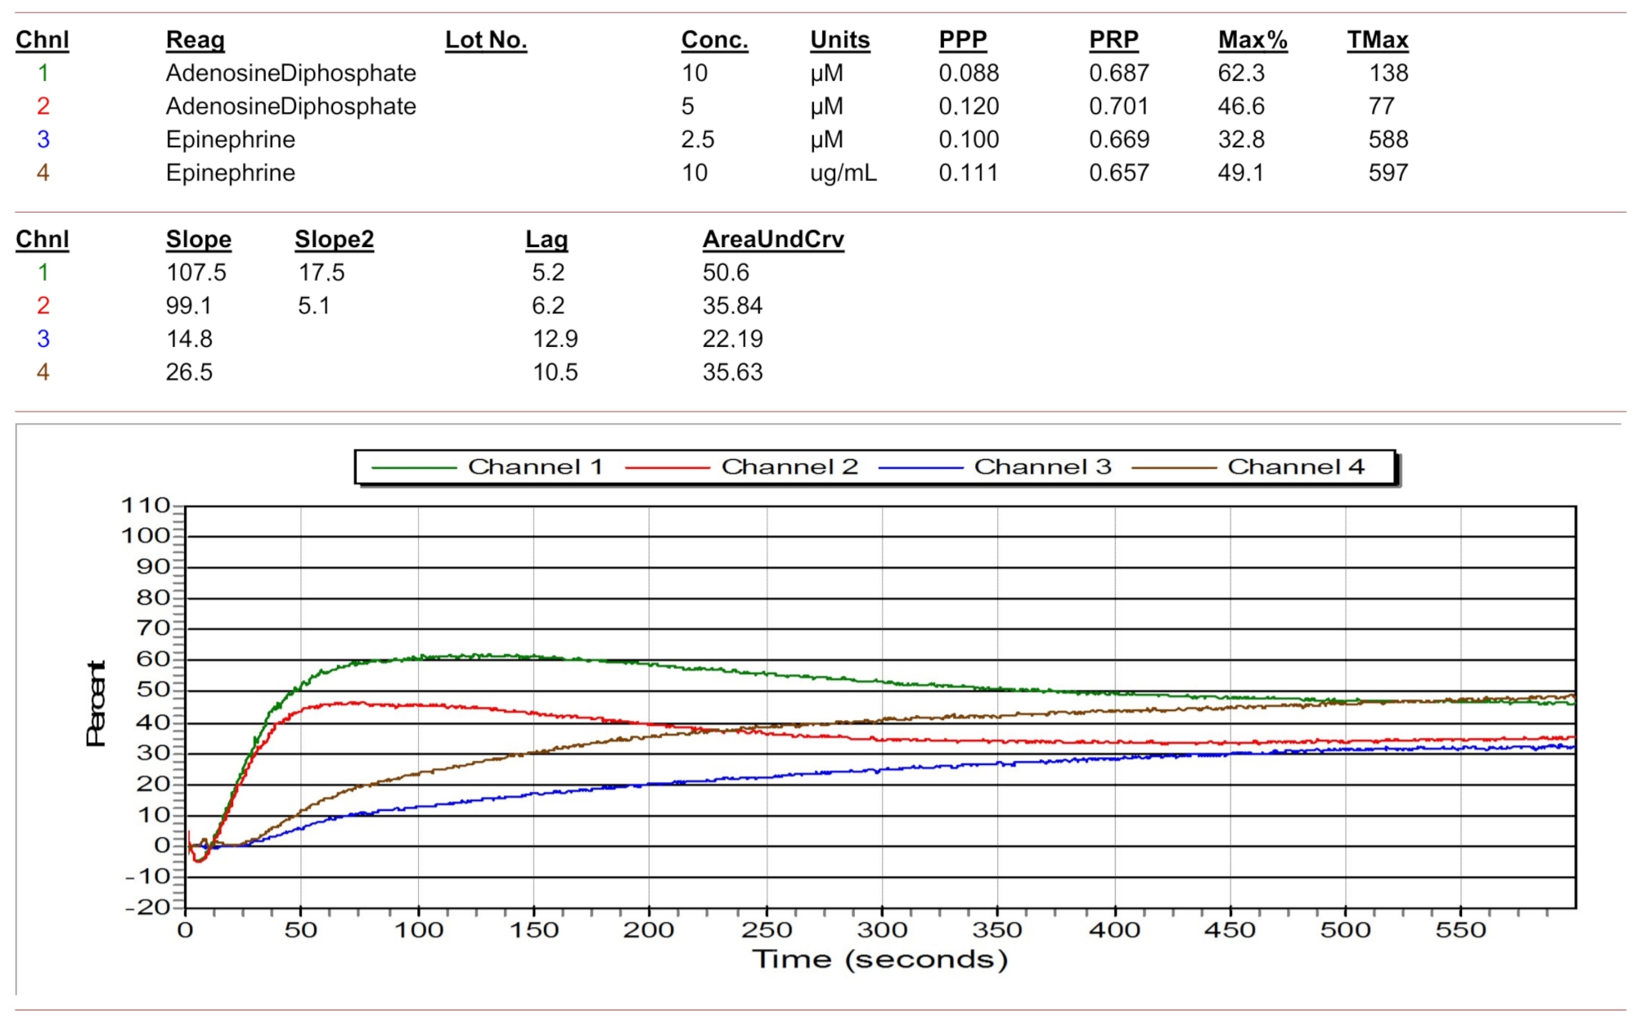
Task: Select Channel 3 blue legend entry
Action: point(1042,467)
